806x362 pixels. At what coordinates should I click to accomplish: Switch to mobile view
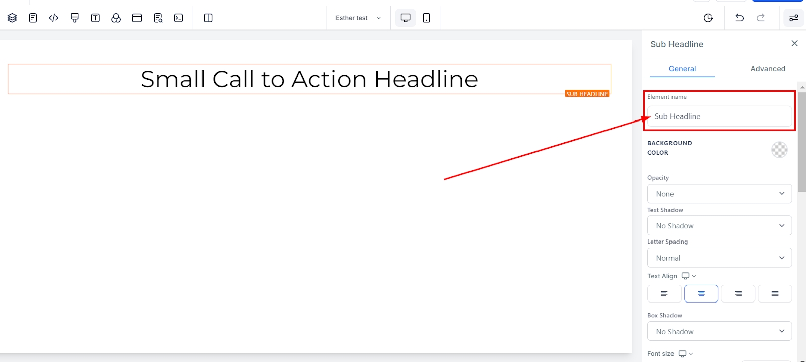[426, 18]
